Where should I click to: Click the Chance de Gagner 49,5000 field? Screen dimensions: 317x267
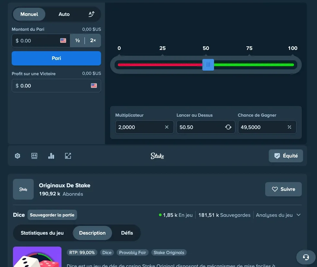tap(267, 127)
